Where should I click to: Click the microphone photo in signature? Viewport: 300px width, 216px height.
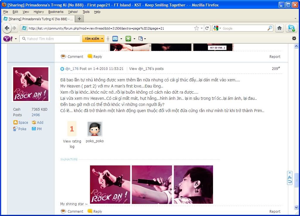coord(152,184)
